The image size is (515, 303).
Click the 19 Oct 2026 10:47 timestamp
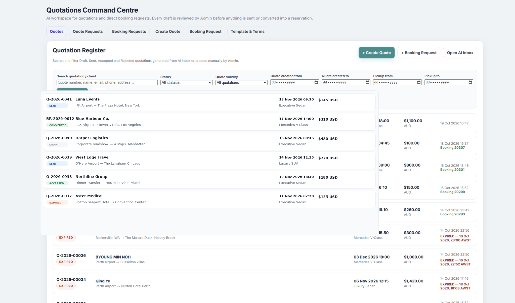pyautogui.click(x=454, y=123)
